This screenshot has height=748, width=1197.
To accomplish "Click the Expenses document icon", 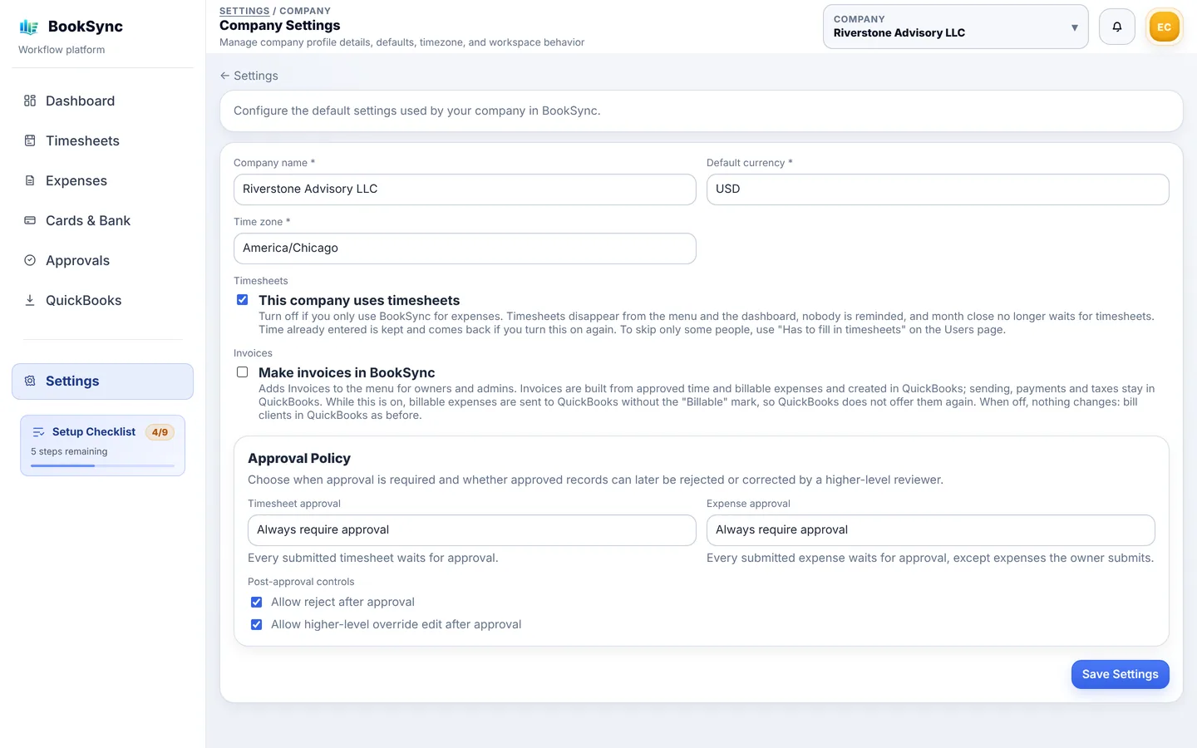I will pyautogui.click(x=30, y=180).
